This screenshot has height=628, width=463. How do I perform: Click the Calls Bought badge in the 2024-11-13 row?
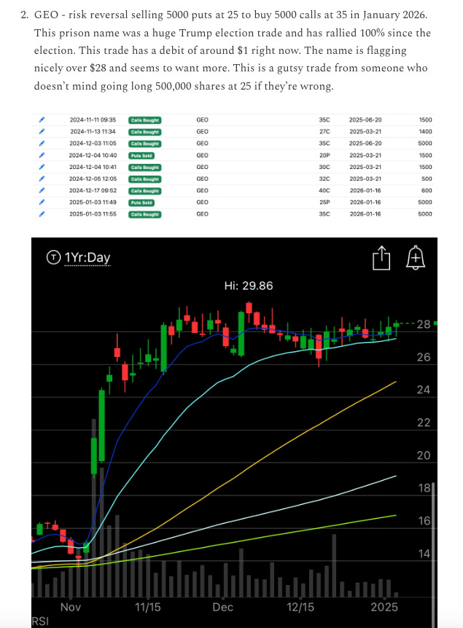pos(144,132)
